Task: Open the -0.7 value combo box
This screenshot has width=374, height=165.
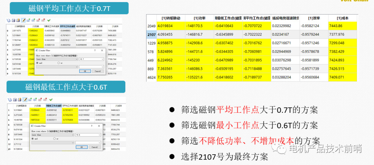Action: pos(91,59)
